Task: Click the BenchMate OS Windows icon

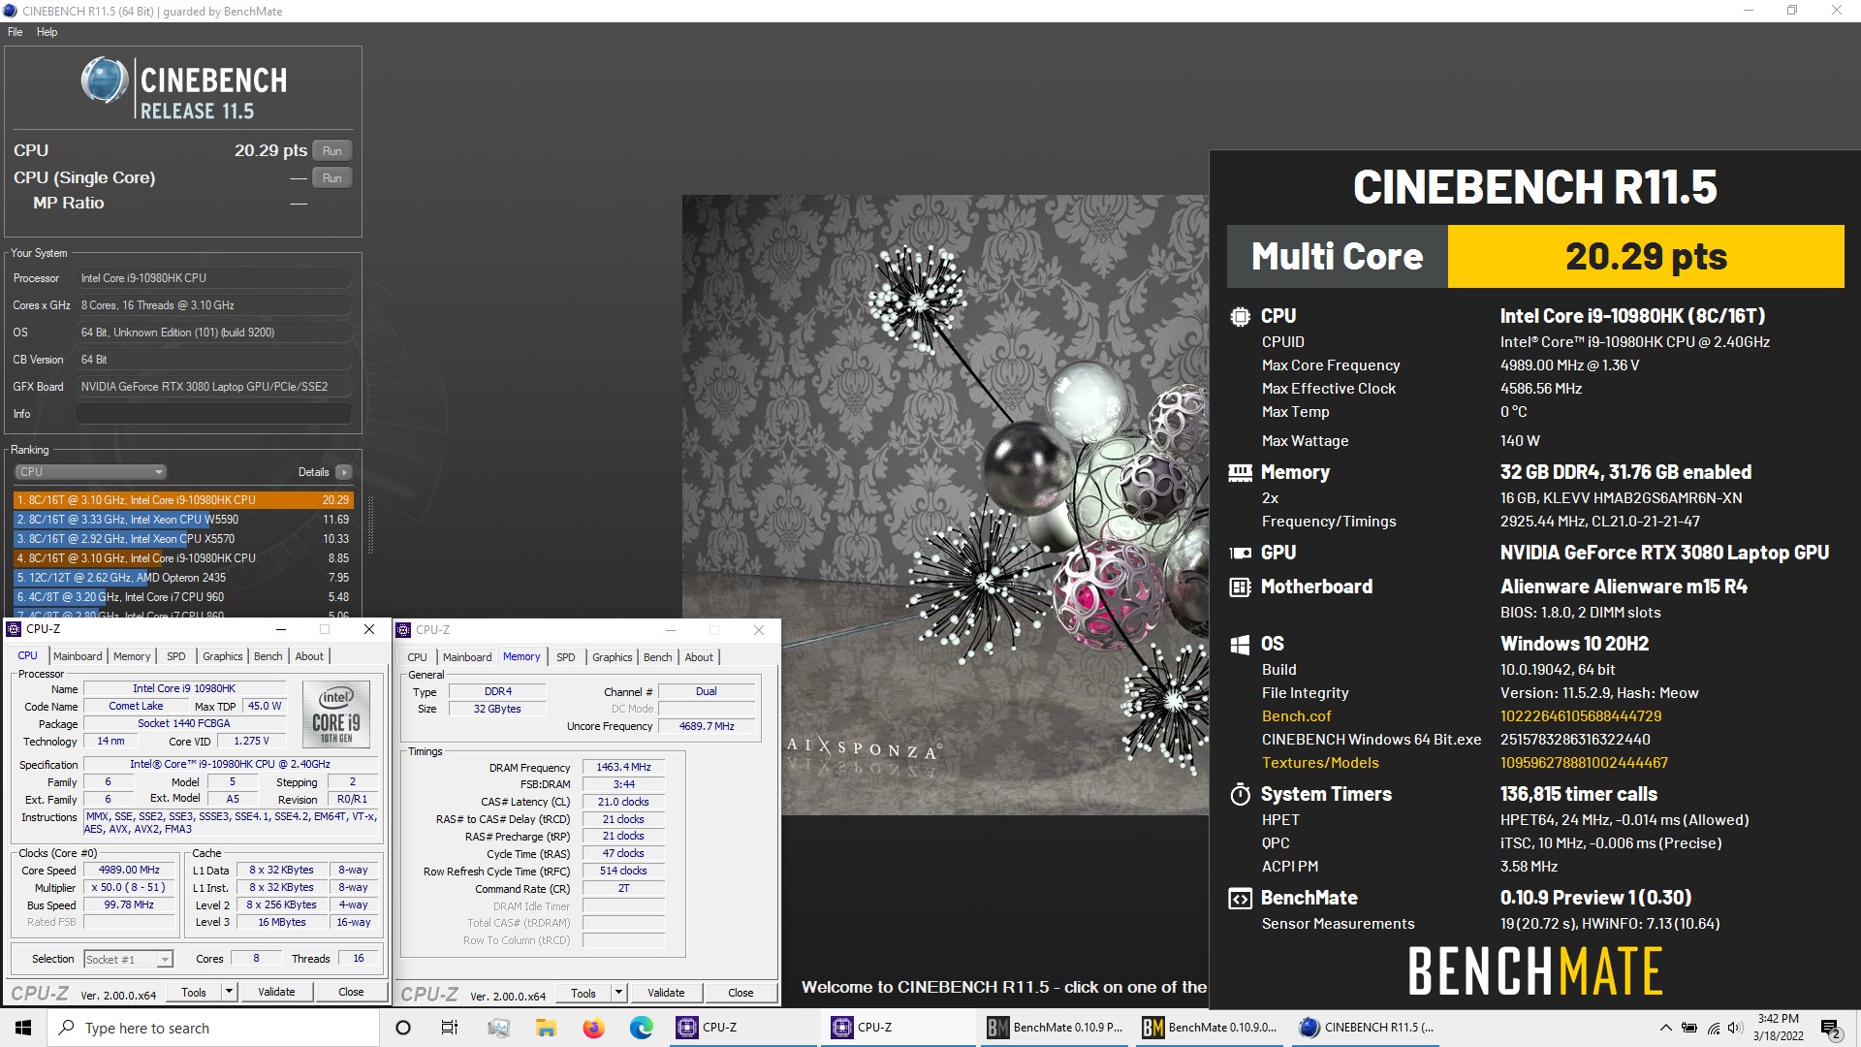Action: [1240, 645]
